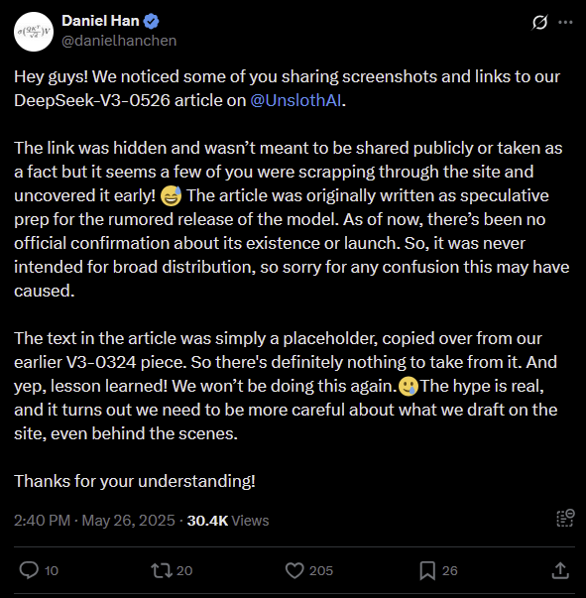Like the tweet with heart icon
This screenshot has height=598, width=586.
(x=294, y=570)
